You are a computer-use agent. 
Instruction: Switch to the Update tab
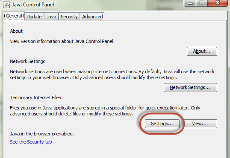coord(34,17)
